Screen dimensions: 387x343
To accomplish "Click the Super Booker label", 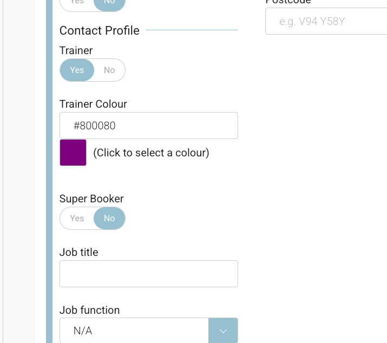I will [91, 199].
